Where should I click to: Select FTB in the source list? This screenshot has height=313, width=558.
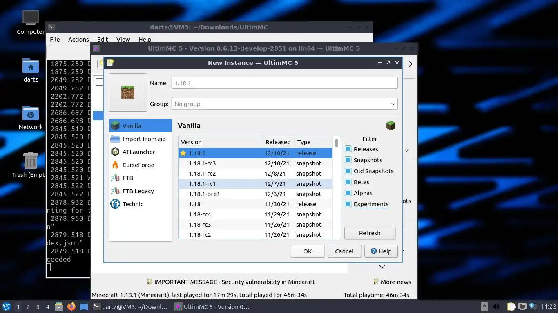click(141, 178)
